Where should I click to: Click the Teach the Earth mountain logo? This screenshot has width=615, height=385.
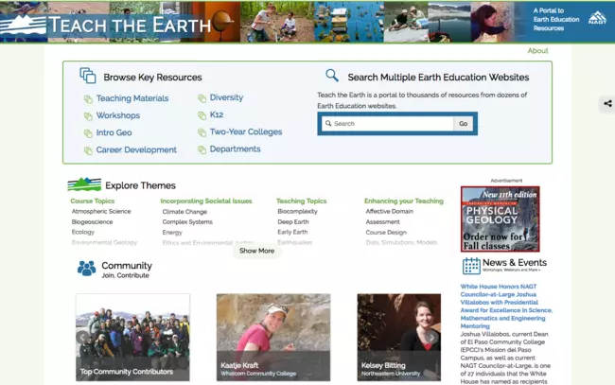[x=23, y=25]
